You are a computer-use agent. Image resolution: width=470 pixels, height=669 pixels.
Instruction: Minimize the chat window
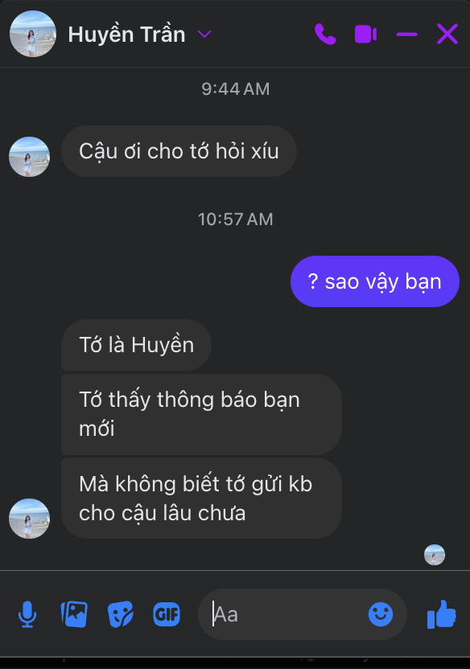pyautogui.click(x=406, y=34)
